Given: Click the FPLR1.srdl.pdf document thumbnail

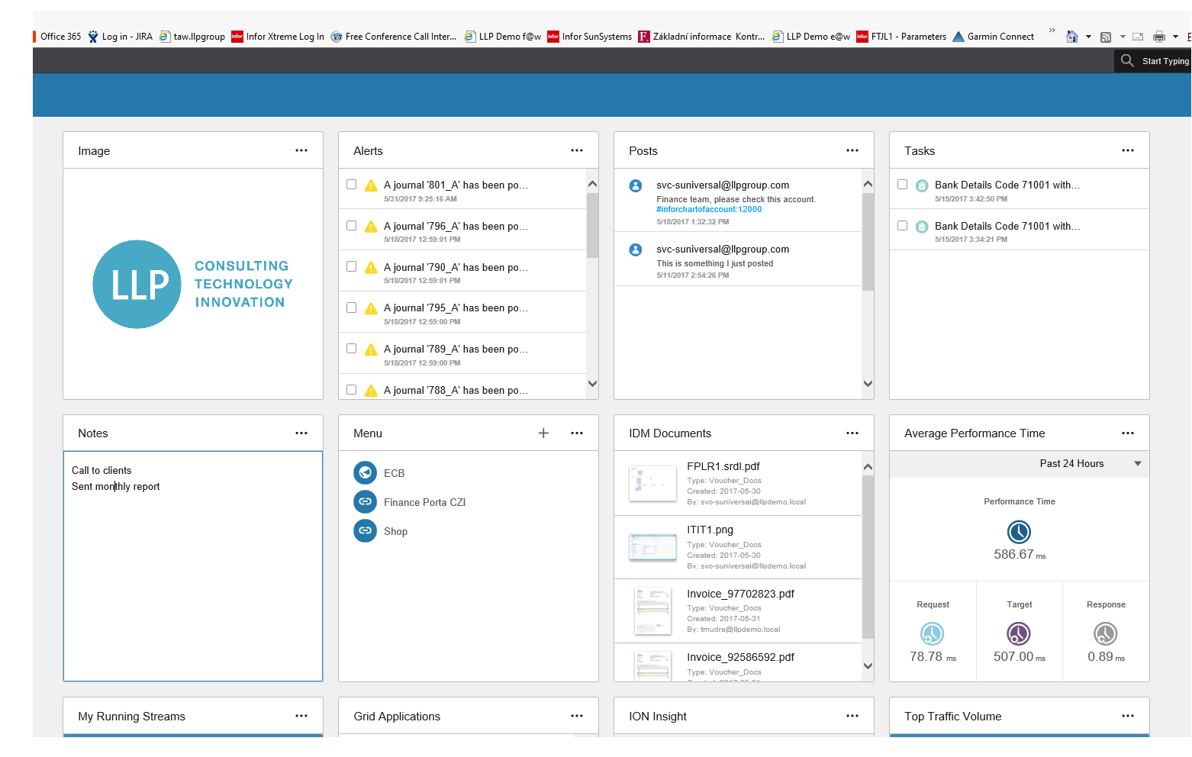Looking at the screenshot, I should (652, 483).
